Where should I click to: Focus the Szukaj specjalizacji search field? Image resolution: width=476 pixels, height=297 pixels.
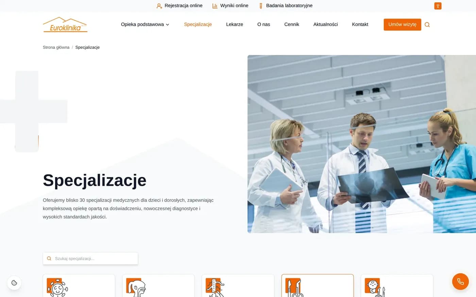pos(90,258)
